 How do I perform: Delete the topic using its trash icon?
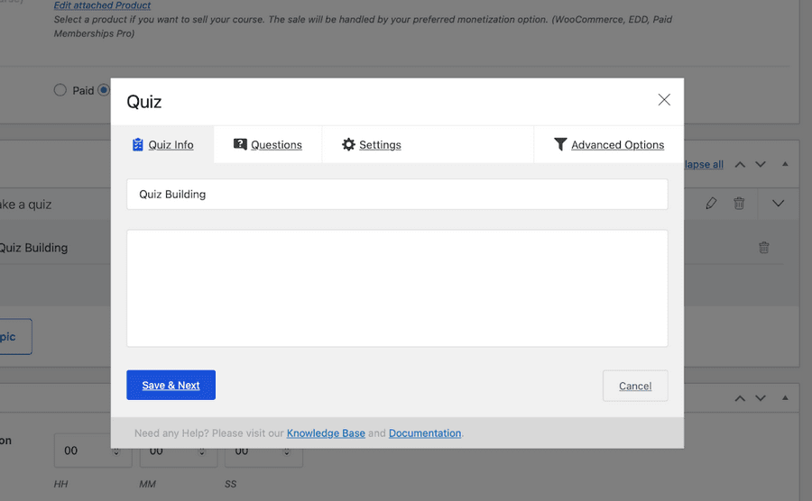pos(739,204)
